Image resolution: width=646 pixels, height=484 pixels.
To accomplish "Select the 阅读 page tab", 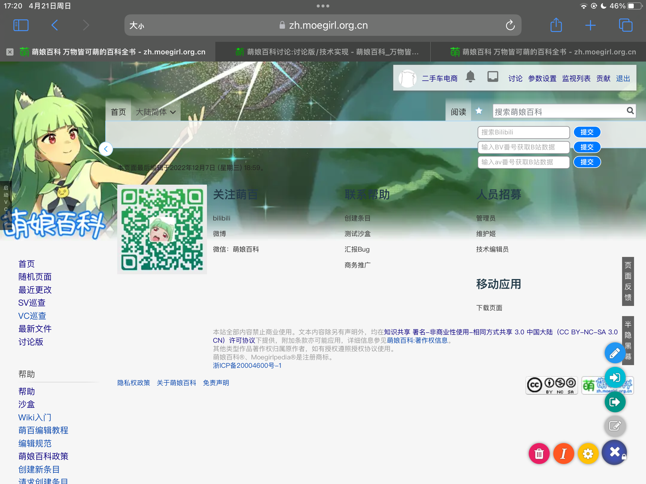I will [x=458, y=112].
